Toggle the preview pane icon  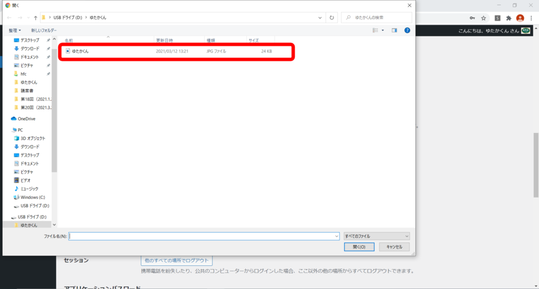pos(394,30)
